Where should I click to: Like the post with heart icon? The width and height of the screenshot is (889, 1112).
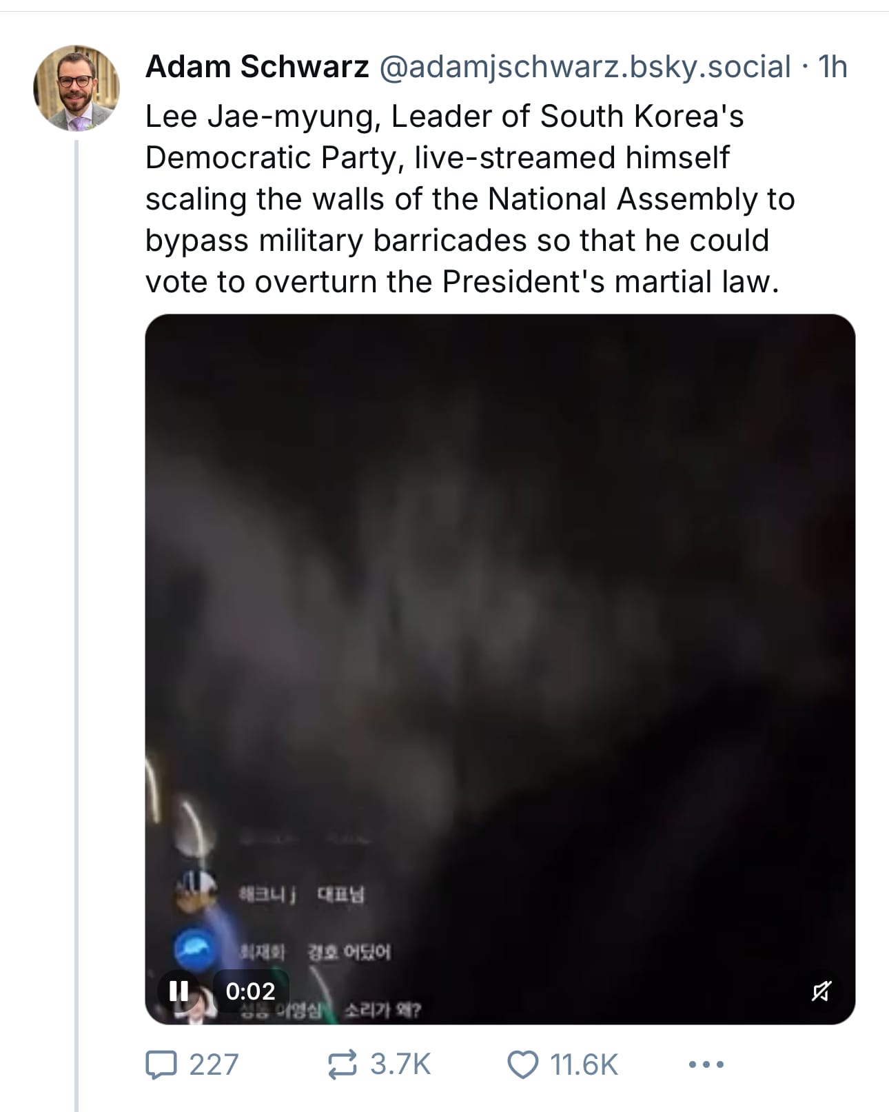click(523, 1064)
